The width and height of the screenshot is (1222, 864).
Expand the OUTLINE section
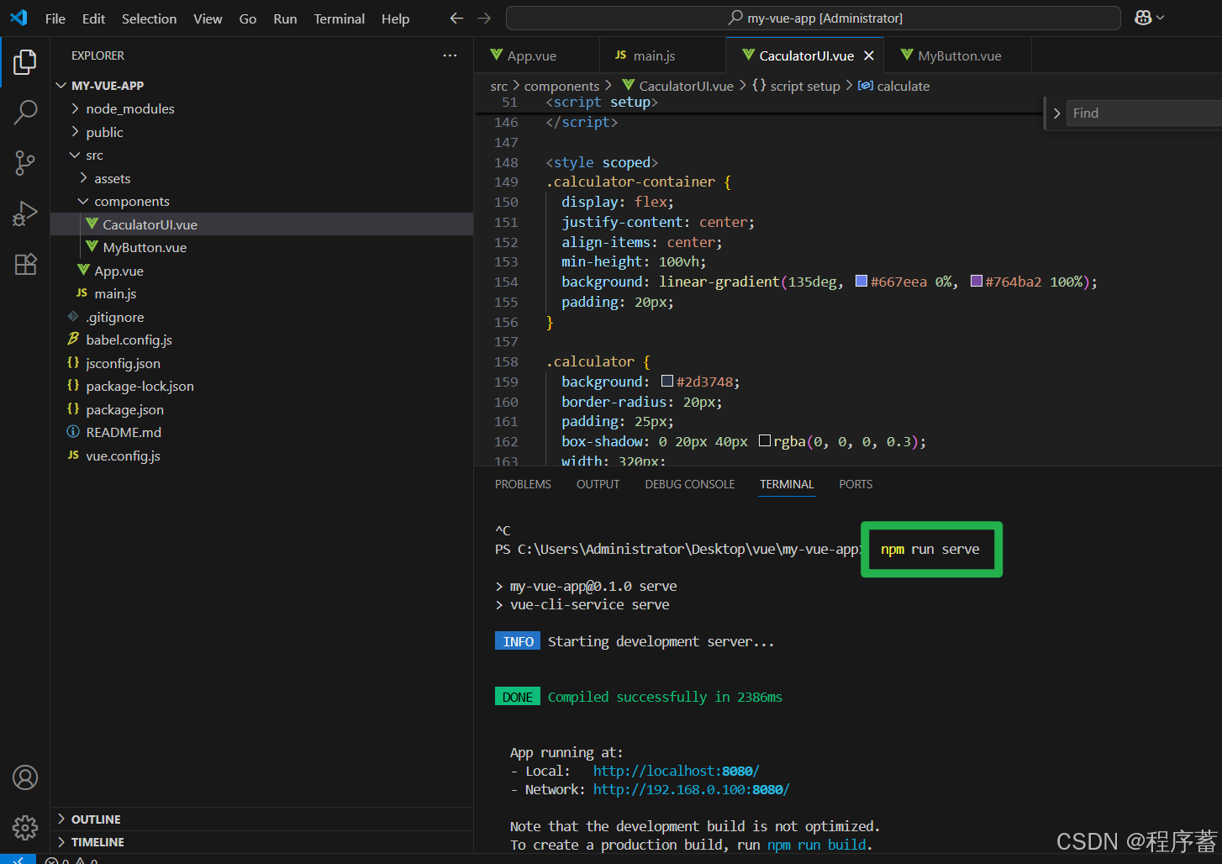coord(261,819)
